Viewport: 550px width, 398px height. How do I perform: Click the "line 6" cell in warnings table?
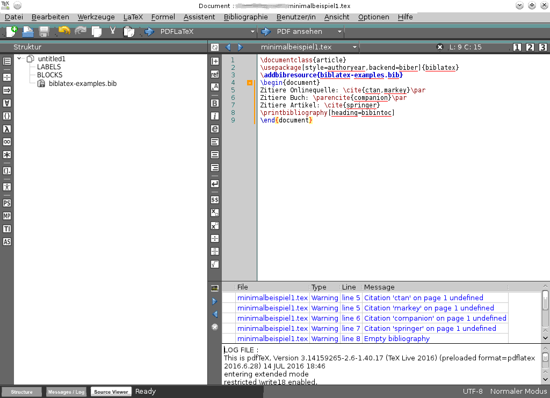tap(351, 318)
